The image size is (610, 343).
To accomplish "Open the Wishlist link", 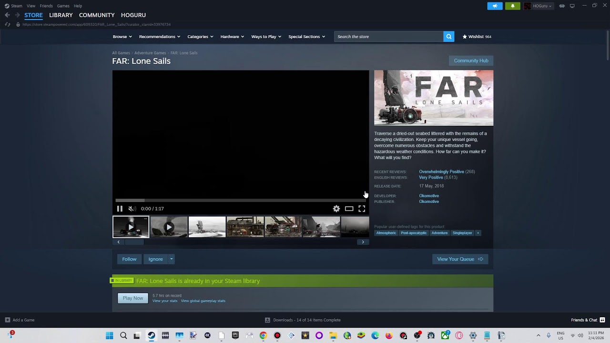I will click(x=477, y=37).
